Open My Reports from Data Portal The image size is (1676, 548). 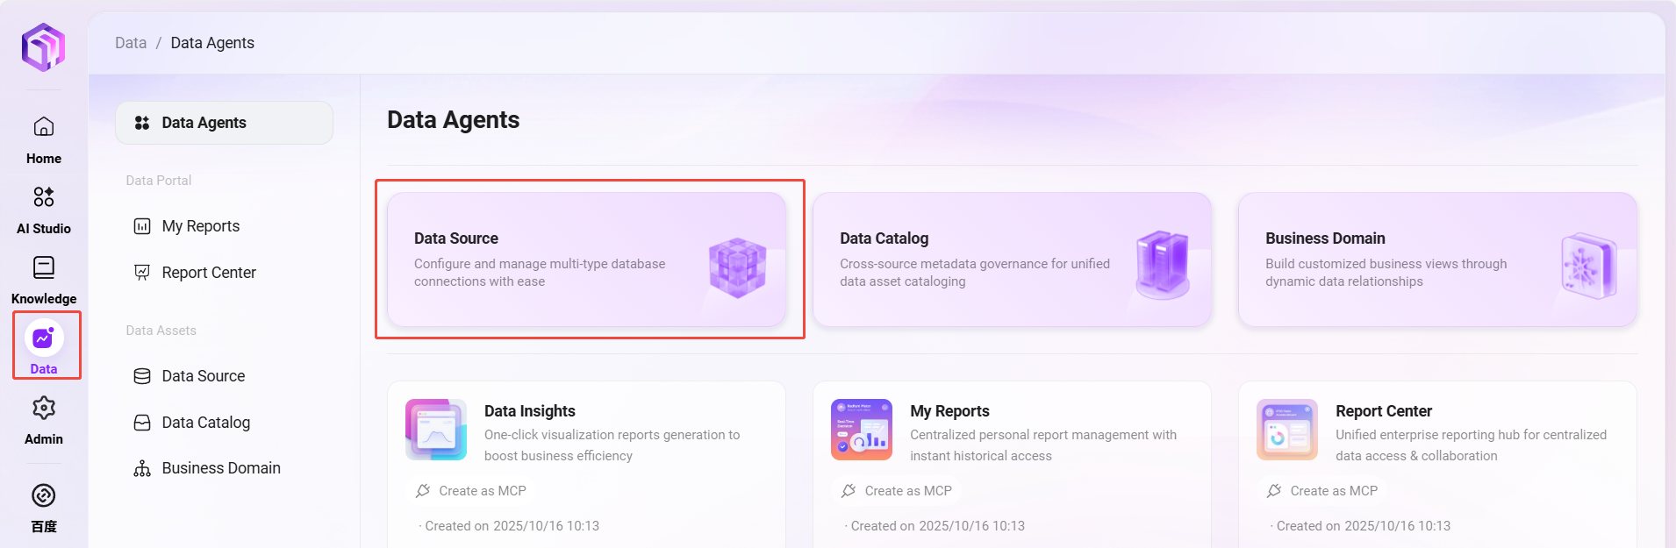click(200, 226)
